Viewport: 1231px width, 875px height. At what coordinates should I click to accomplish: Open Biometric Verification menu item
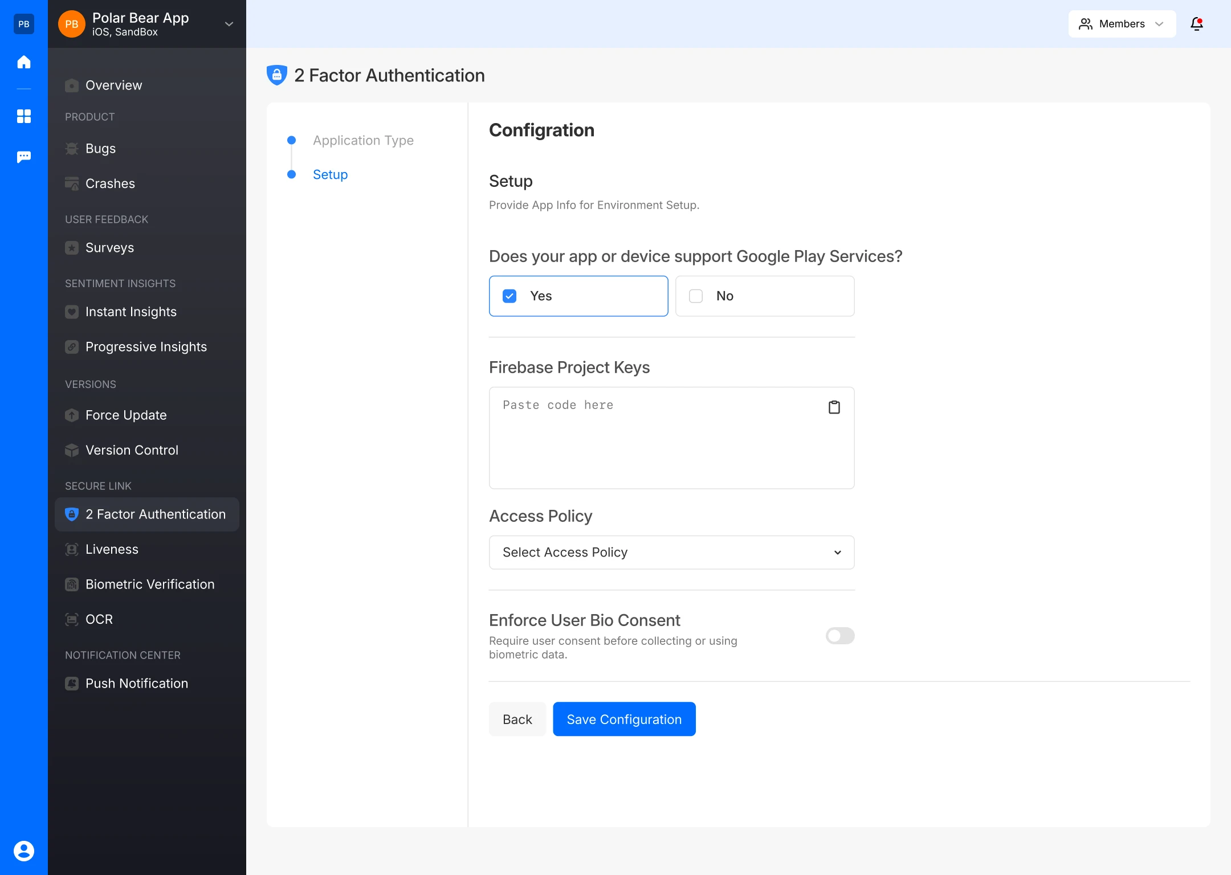(149, 584)
